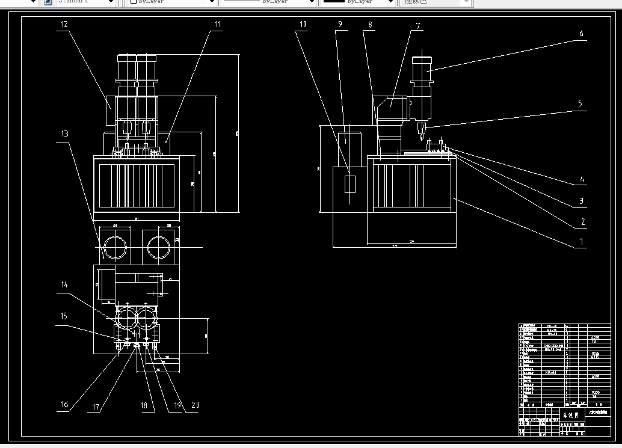
Task: Select callout number 6 in the drawing
Action: coord(581,33)
